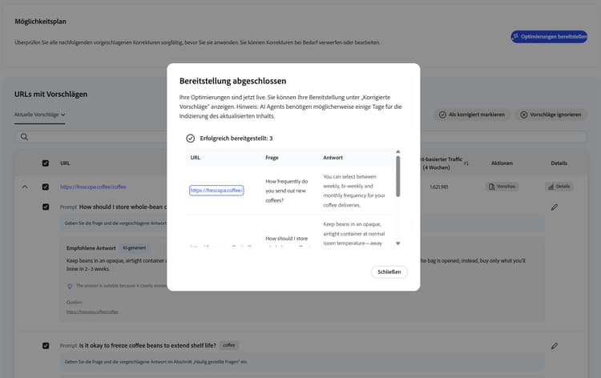Click Vorschläge ignorieren button
The width and height of the screenshot is (601, 378).
551,115
